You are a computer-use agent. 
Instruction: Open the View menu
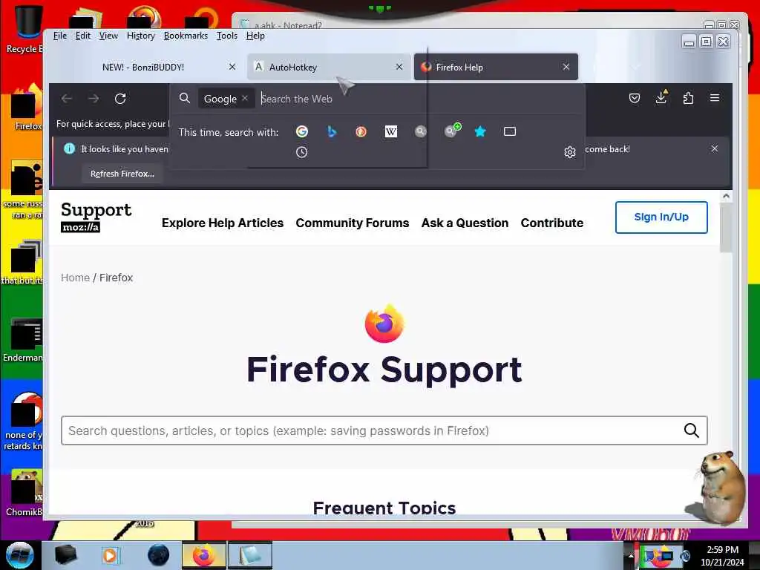(108, 36)
